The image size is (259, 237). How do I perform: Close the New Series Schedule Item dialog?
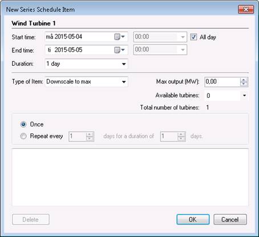[x=246, y=9]
